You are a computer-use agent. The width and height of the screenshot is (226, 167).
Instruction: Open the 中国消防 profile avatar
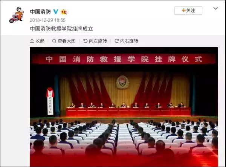point(16,15)
